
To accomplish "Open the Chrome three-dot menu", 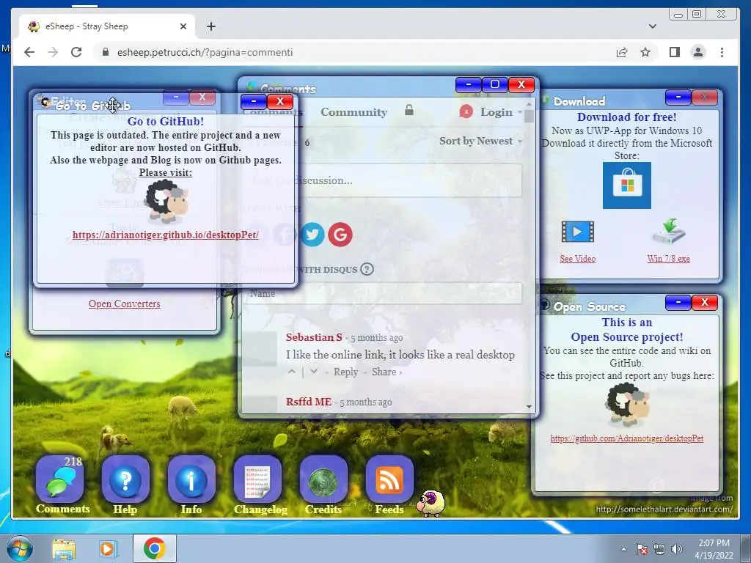I will click(x=722, y=52).
